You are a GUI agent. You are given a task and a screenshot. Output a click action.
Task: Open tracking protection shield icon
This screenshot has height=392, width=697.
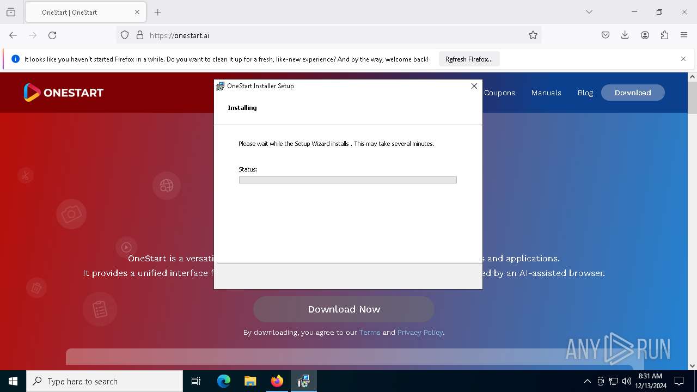pos(125,35)
